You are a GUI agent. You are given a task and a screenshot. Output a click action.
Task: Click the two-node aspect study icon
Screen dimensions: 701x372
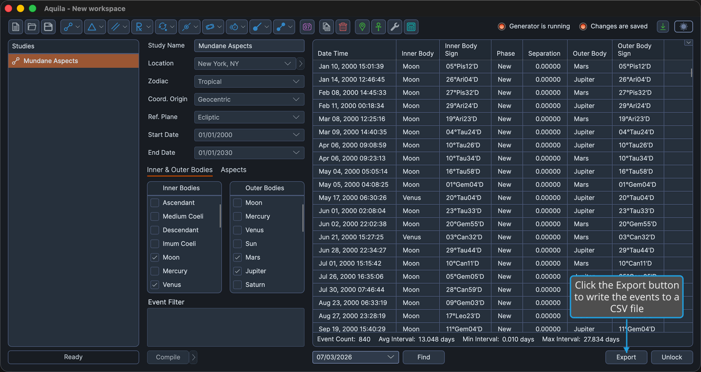click(68, 27)
